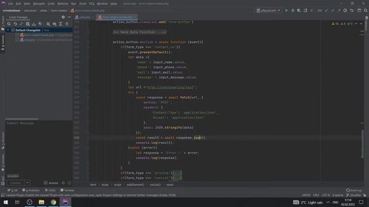Show commit message history clock icon
369x207 pixels.
69,183
